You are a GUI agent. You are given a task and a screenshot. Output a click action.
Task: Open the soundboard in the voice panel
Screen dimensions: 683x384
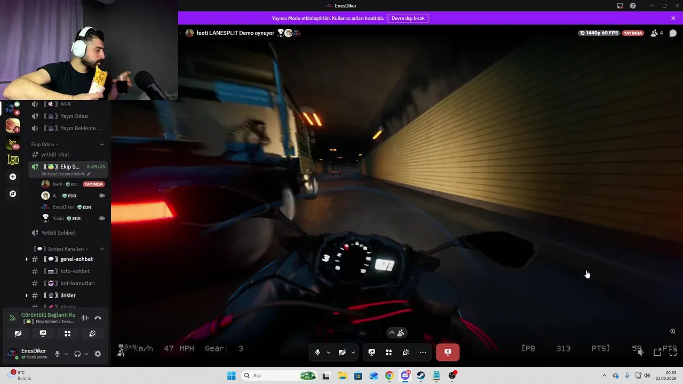pos(92,334)
